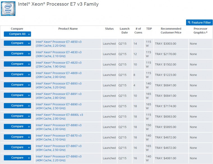The width and height of the screenshot is (213, 164).
Task: Click the Processor Graphics column header
Action: [x=200, y=31]
